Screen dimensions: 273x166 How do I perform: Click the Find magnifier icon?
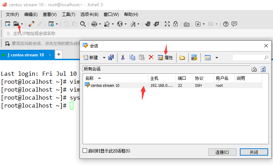[x=83, y=24]
